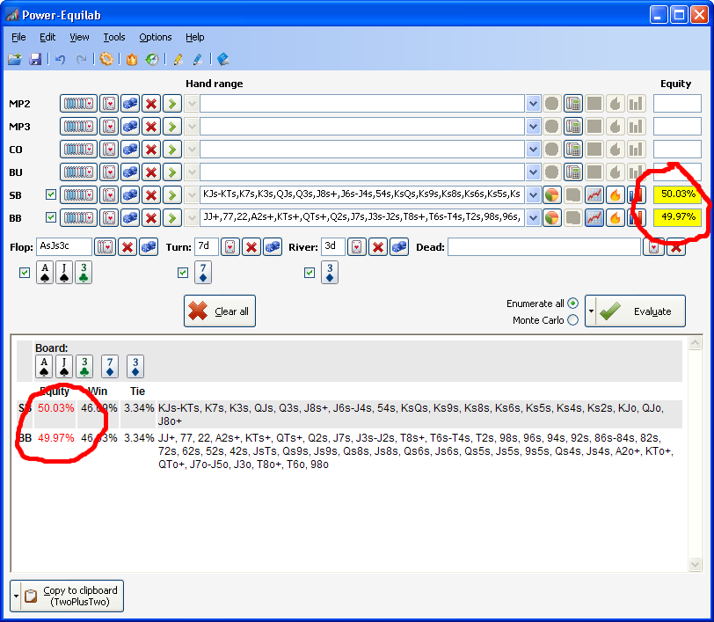Click the flame icon in the top toolbar

pyautogui.click(x=132, y=59)
